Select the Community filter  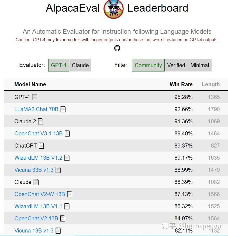148,65
